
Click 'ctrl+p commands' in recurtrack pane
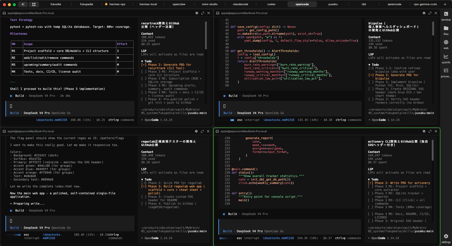pos(121,120)
